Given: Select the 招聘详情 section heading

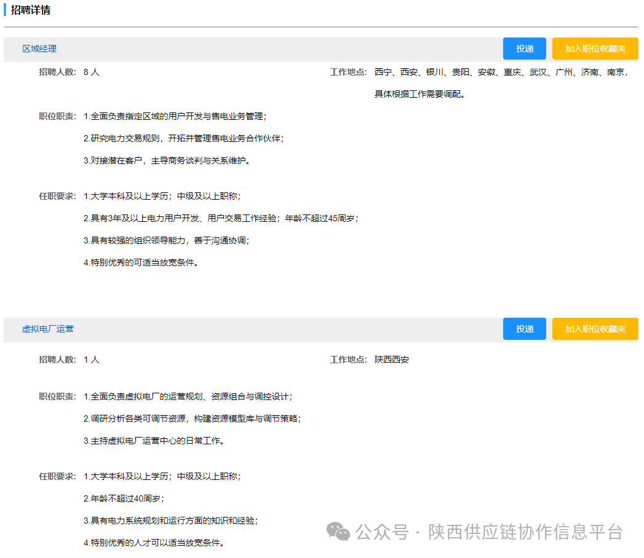Looking at the screenshot, I should tap(30, 10).
